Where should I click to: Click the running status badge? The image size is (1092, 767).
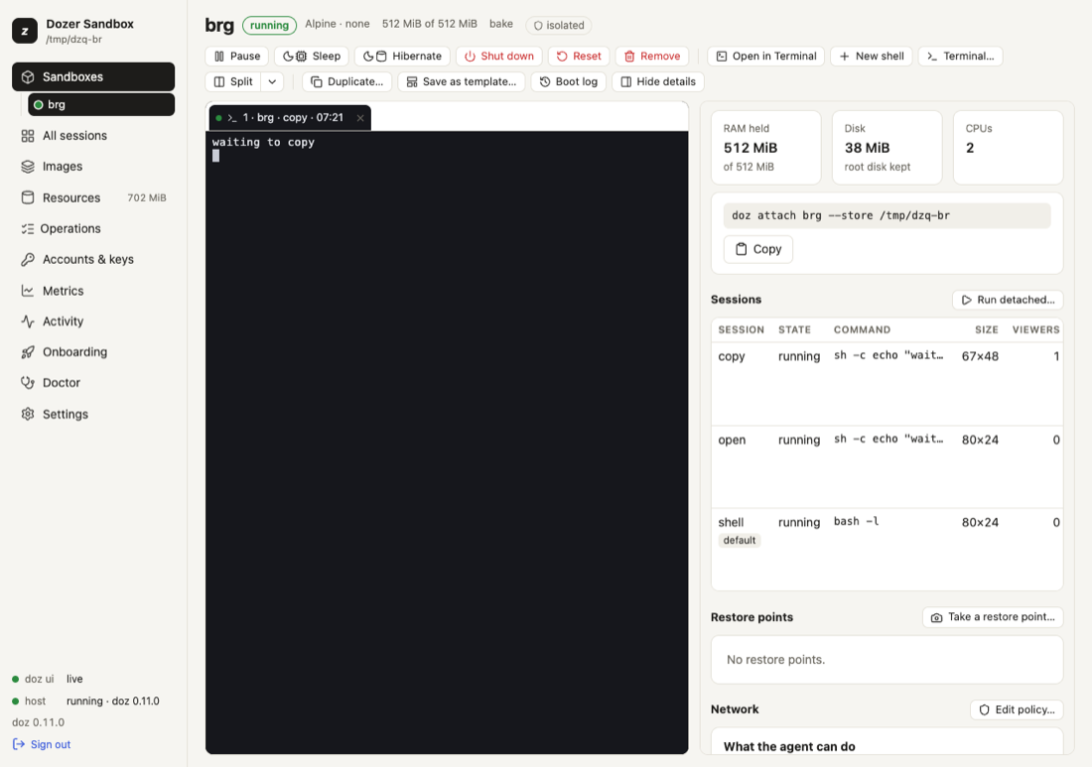[269, 25]
